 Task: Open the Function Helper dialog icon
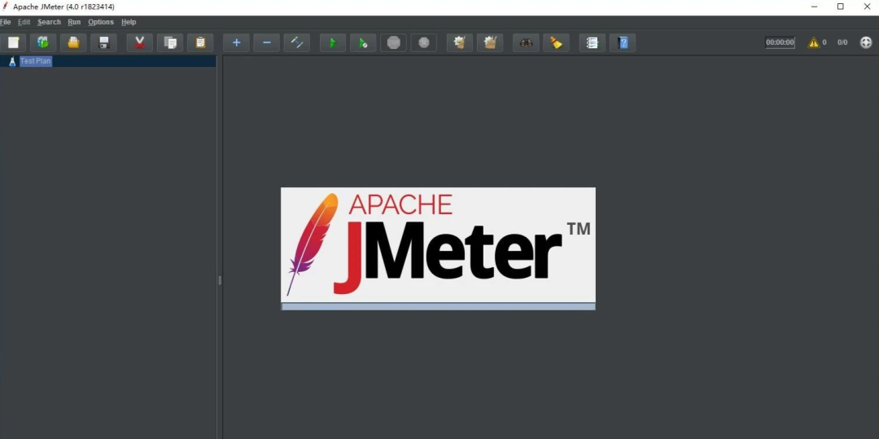592,42
